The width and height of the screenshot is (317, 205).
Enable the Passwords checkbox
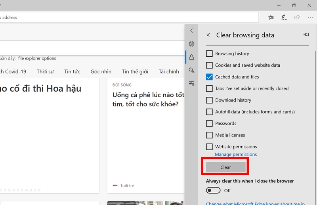[x=209, y=123]
